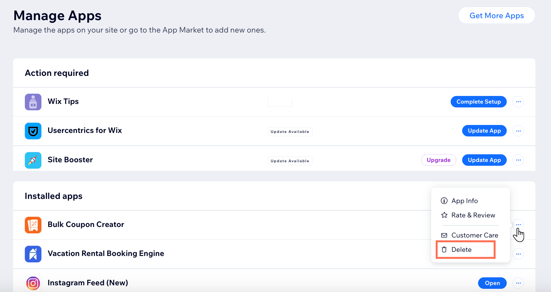Click the Site Booster app name

(70, 160)
